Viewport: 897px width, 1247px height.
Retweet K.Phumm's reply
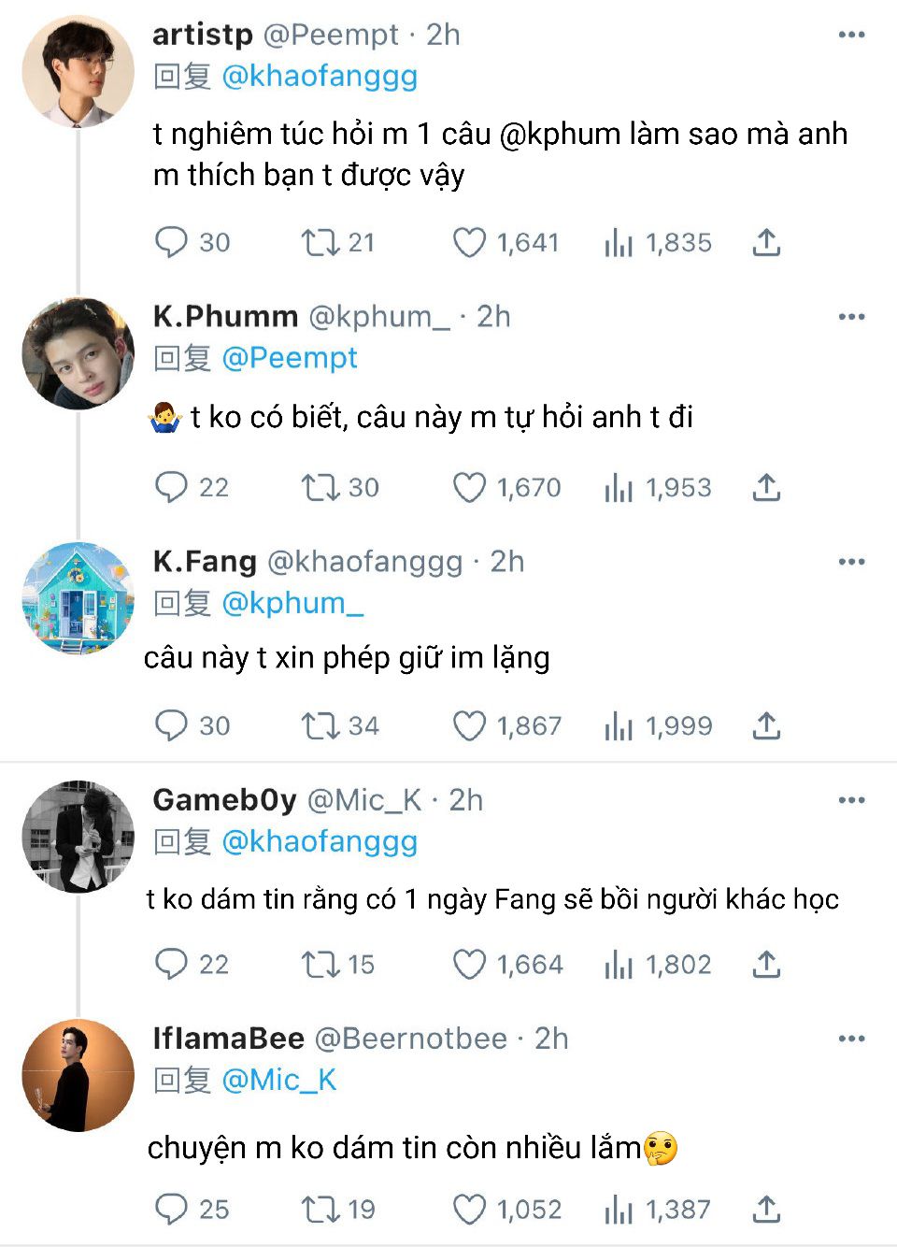pos(320,487)
